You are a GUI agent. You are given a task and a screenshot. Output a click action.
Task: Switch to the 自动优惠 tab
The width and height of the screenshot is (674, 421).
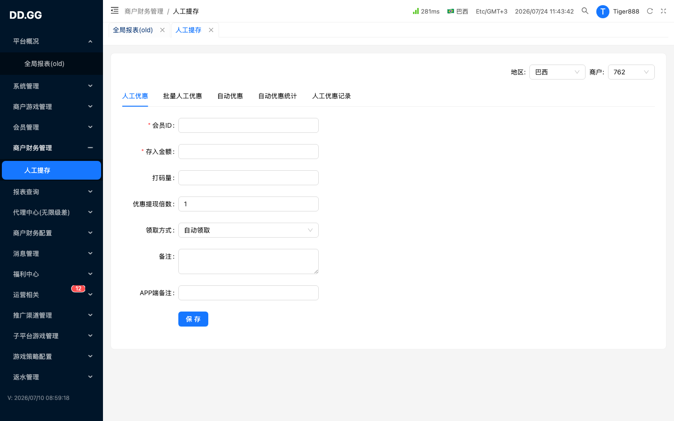point(230,96)
